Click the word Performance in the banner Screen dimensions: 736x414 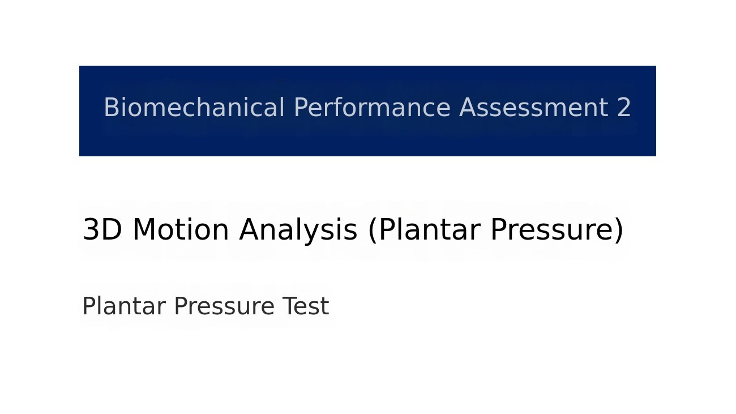tap(372, 108)
